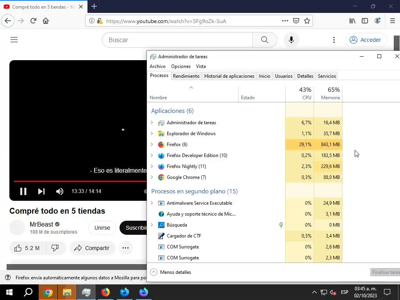Open Vista menu in Task Manager
Screen dimensions: 400x300
201,66
